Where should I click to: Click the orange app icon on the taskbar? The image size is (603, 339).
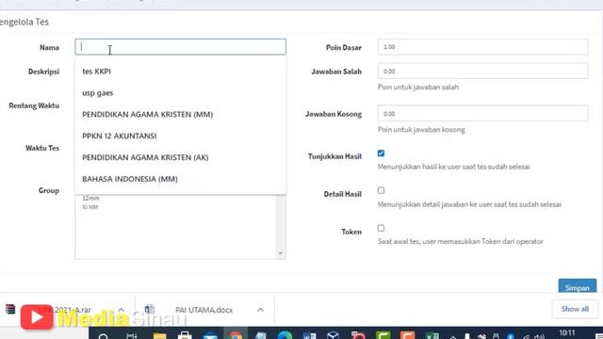[x=407, y=335]
